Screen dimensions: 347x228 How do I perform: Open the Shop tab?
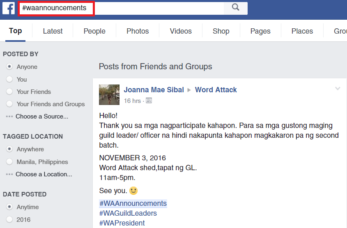tap(221, 31)
